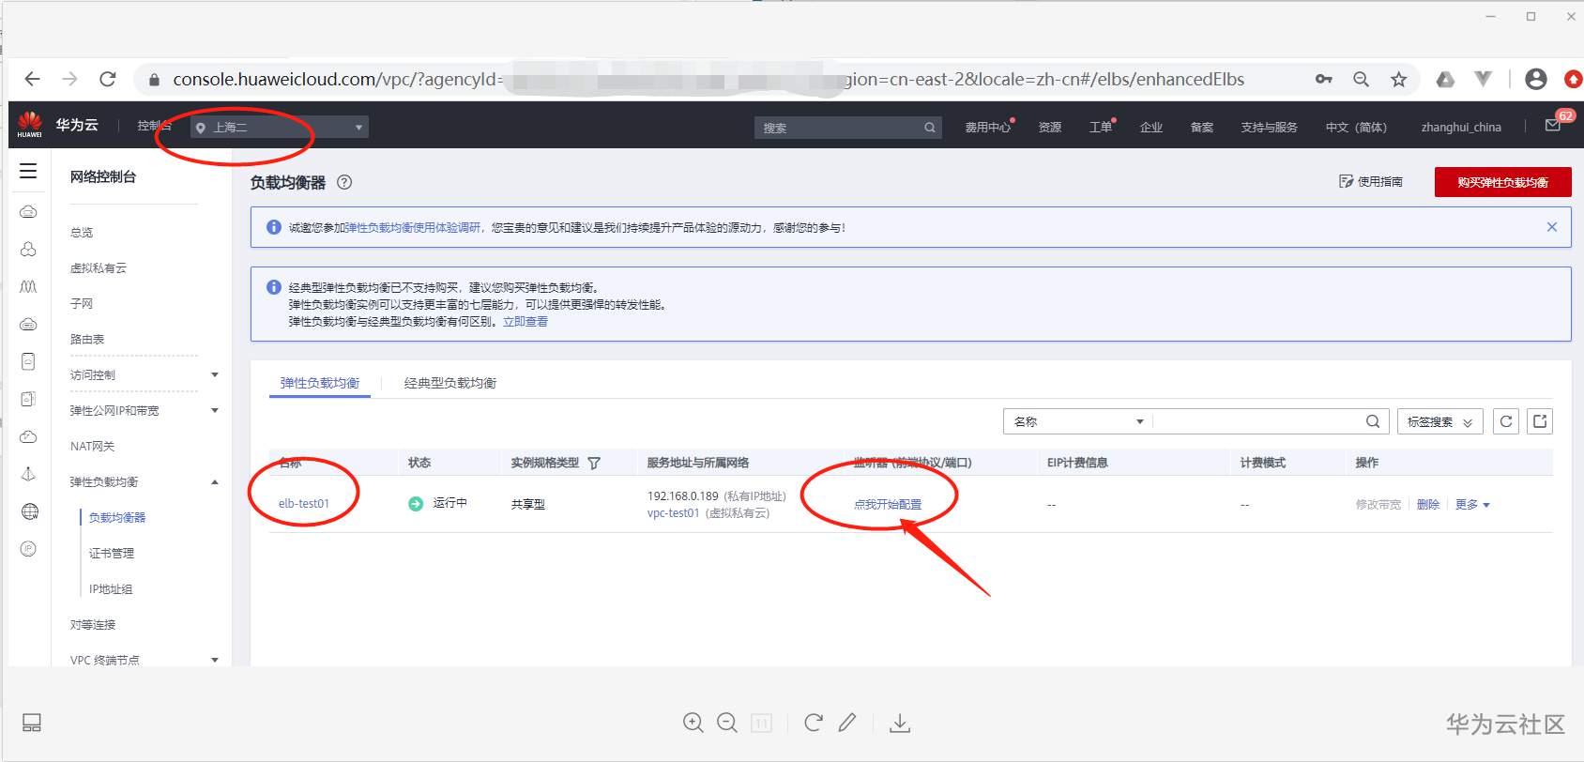The image size is (1584, 762).
Task: Go back with the browser back arrow
Action: point(32,79)
